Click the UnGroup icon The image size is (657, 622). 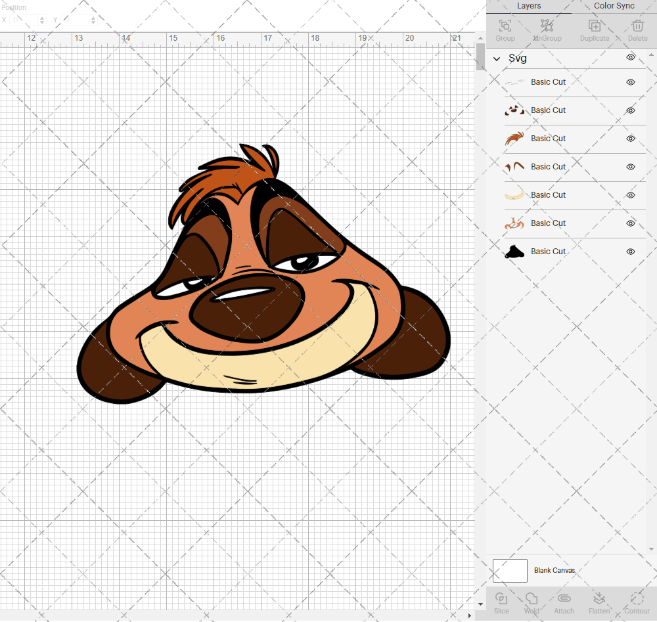pyautogui.click(x=547, y=26)
